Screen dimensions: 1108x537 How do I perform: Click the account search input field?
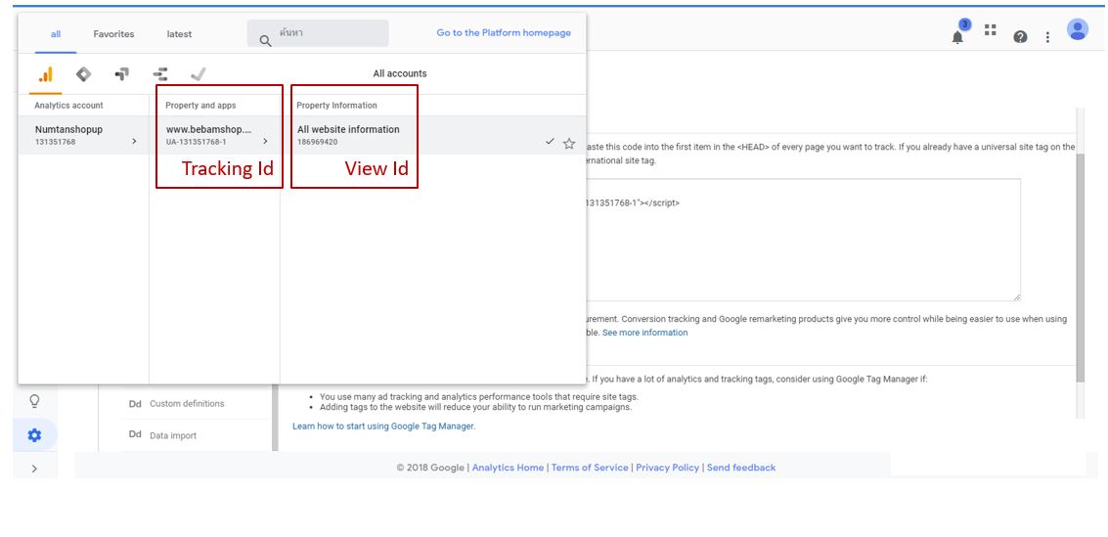point(317,33)
